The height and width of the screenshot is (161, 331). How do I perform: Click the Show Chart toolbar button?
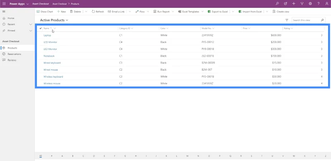[45, 12]
